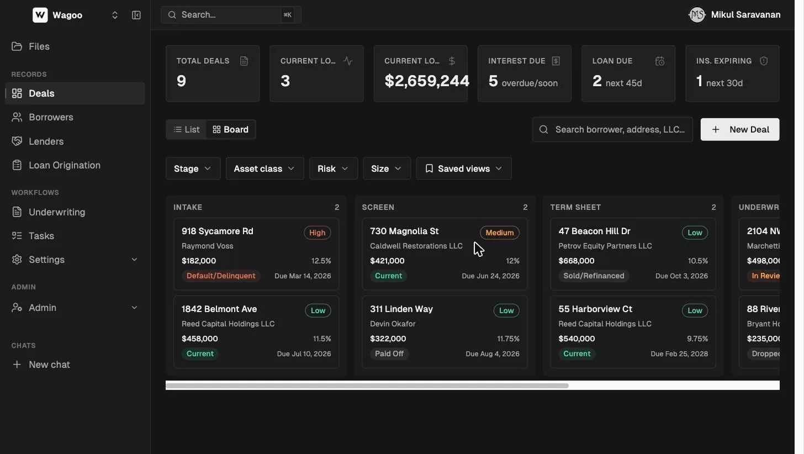Click the $540,000 amount on 55 Harborview Ct
Image resolution: width=804 pixels, height=454 pixels.
(576, 339)
